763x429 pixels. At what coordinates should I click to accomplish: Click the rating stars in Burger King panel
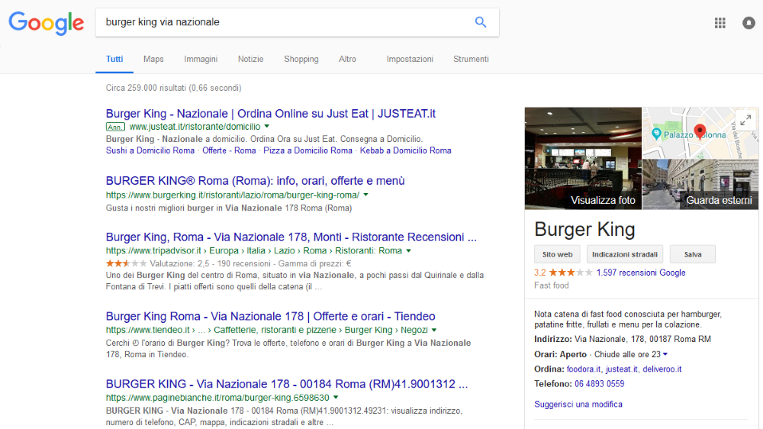click(x=570, y=273)
